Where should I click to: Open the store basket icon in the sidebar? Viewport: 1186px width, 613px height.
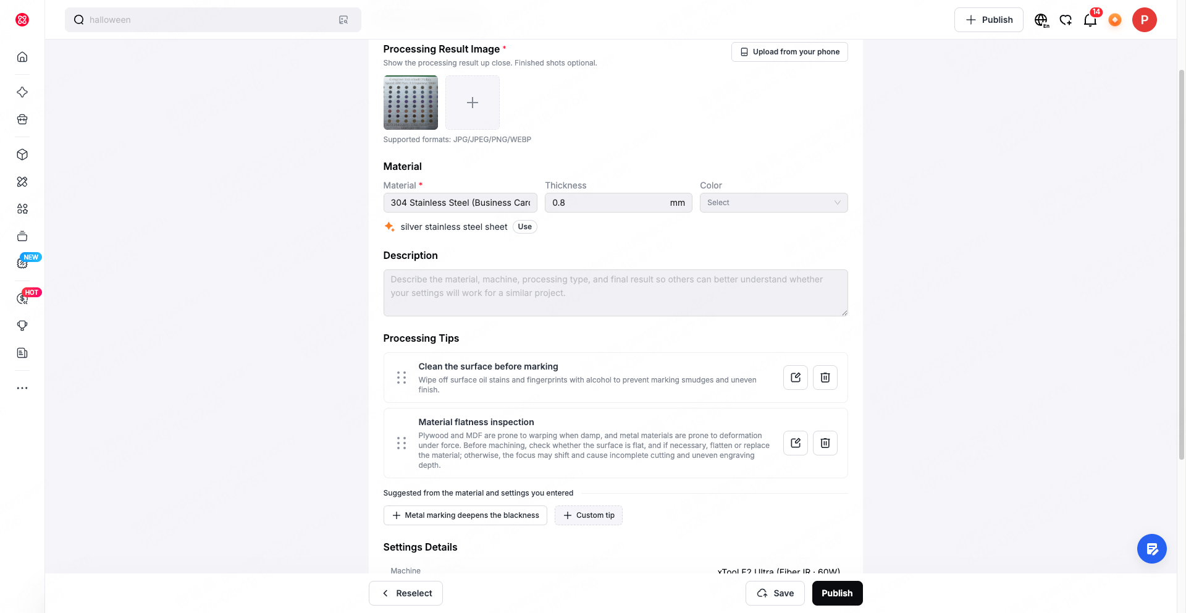pos(22,119)
